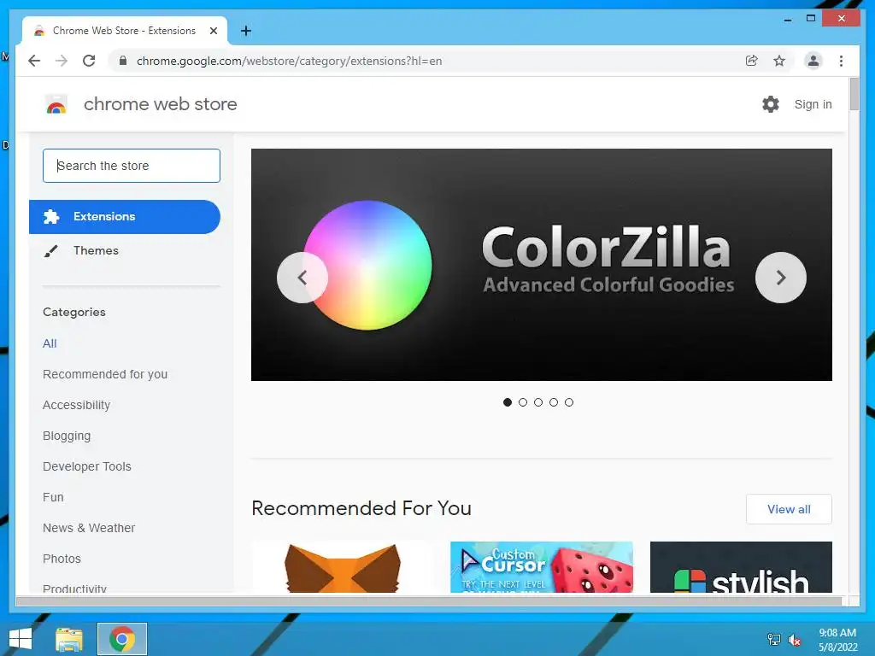
Task: Click the Chrome taskbar icon
Action: 122,639
